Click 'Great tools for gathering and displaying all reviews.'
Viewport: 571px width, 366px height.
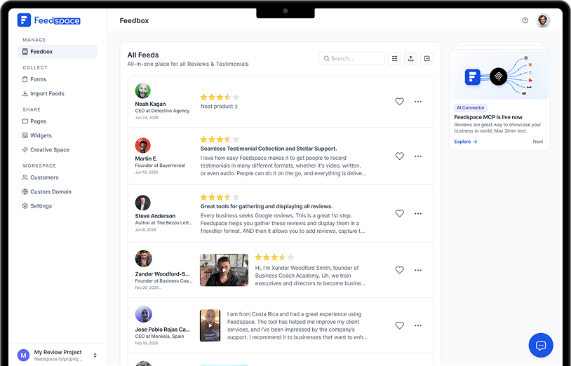point(267,206)
